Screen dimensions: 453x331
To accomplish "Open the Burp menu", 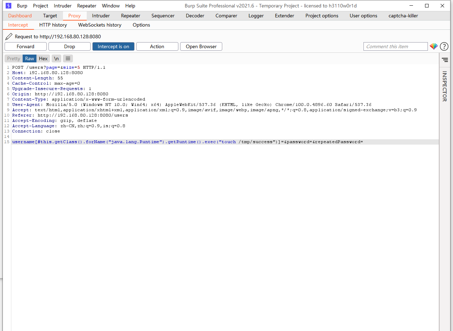I will click(x=22, y=6).
